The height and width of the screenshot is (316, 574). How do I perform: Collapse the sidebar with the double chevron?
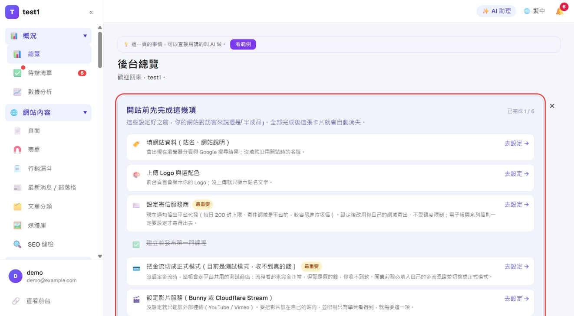click(91, 12)
